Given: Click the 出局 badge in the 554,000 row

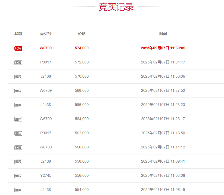Looking at the screenshot, I should click(18, 190).
